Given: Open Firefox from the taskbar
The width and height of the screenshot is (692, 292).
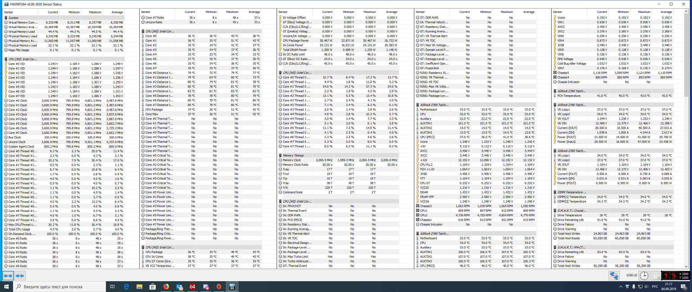Looking at the screenshot, I should (x=166, y=287).
